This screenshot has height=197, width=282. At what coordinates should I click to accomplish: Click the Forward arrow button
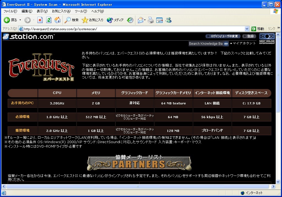28,20
